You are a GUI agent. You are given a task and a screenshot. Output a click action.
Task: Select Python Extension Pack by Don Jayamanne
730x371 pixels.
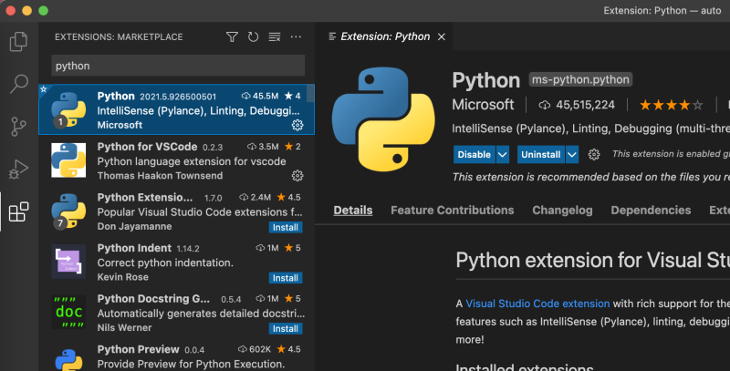pyautogui.click(x=176, y=211)
